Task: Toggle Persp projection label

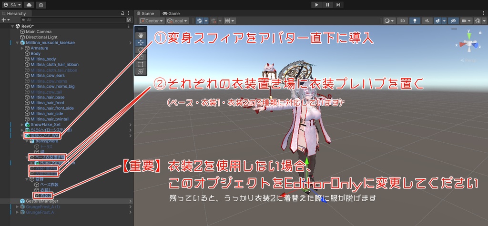Action: point(469,60)
